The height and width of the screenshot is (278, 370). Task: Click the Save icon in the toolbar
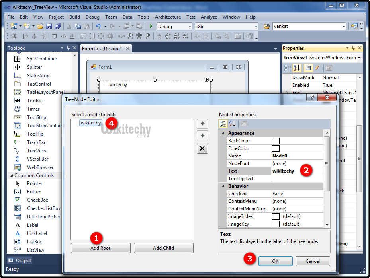coord(49,26)
